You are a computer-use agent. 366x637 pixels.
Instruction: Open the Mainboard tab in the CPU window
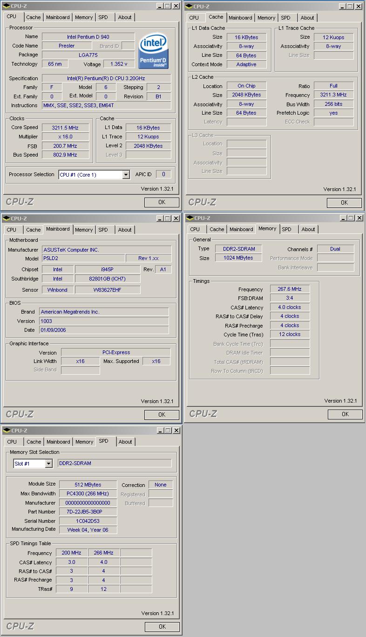click(x=58, y=17)
